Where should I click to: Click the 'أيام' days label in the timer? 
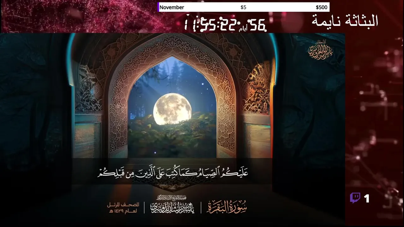tap(243, 29)
